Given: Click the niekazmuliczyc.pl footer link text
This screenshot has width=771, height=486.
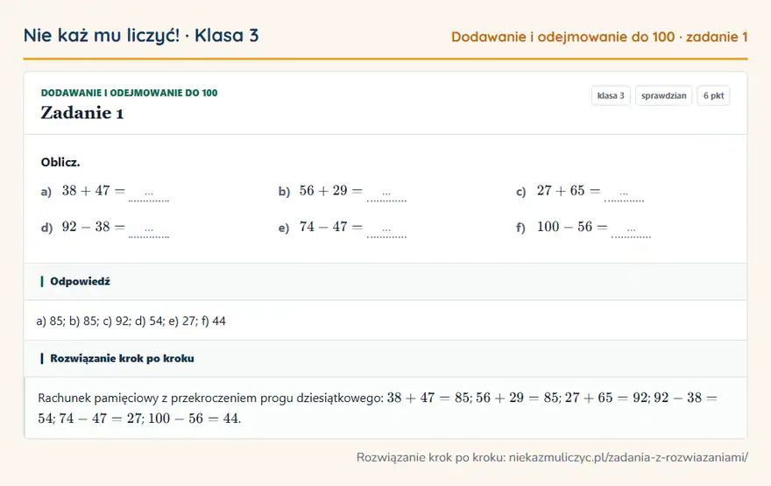Looking at the screenshot, I should (x=628, y=457).
